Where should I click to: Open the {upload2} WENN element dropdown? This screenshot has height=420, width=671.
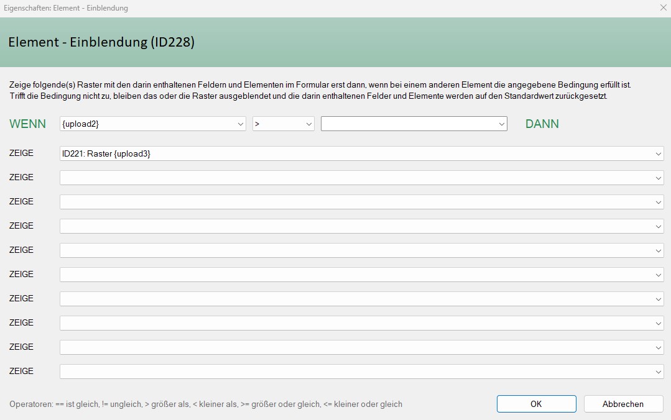click(x=153, y=124)
